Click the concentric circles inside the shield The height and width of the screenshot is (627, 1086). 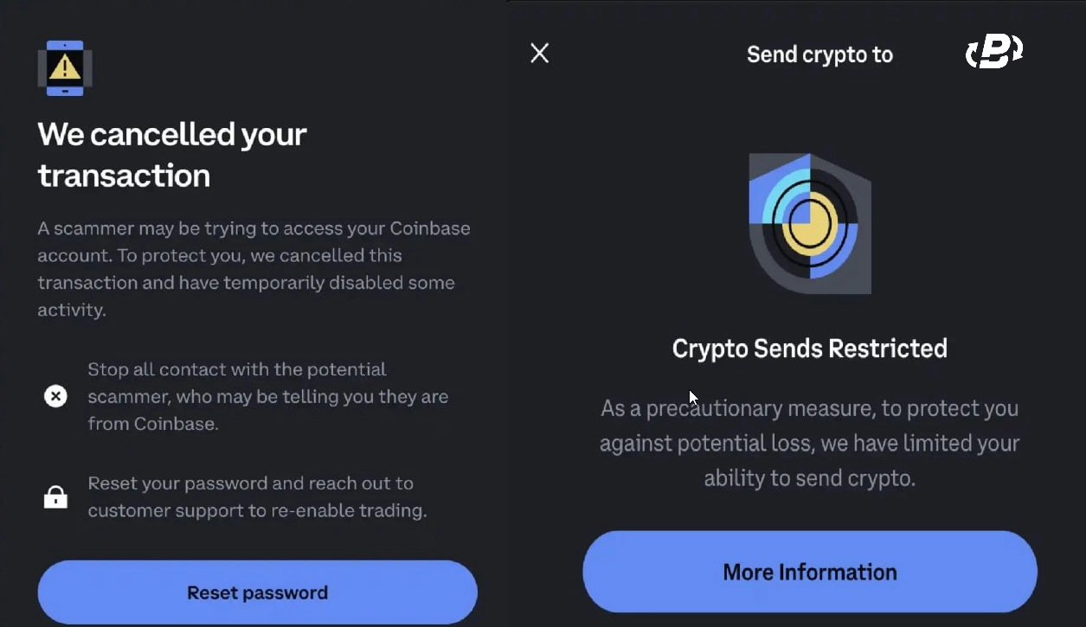pos(810,223)
